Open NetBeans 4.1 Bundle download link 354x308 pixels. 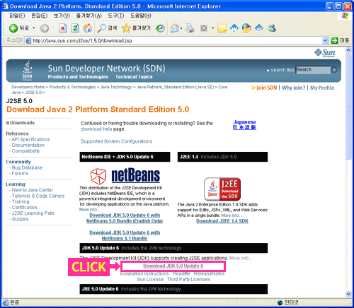click(x=125, y=235)
